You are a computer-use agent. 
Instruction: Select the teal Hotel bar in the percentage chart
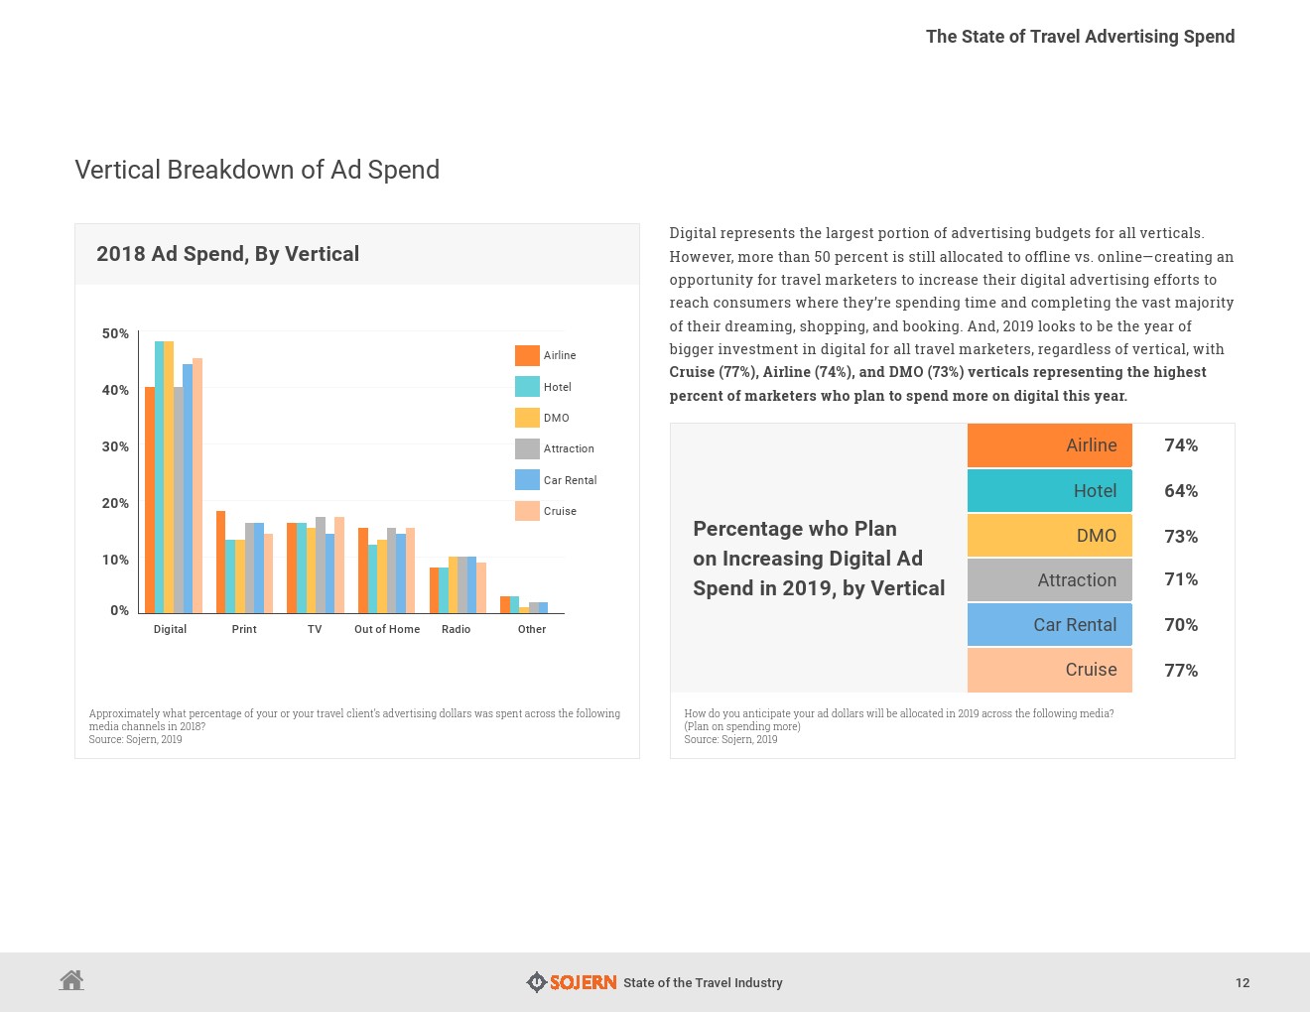click(x=1049, y=491)
